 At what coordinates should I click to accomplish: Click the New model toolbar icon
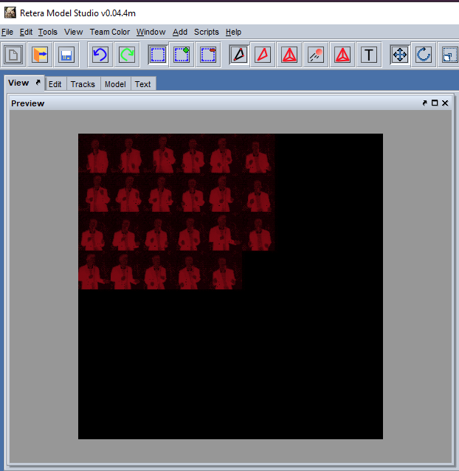click(x=13, y=55)
